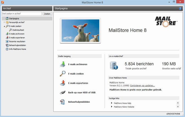Collapse the E-mails zoeken tree node

click(x=4, y=26)
